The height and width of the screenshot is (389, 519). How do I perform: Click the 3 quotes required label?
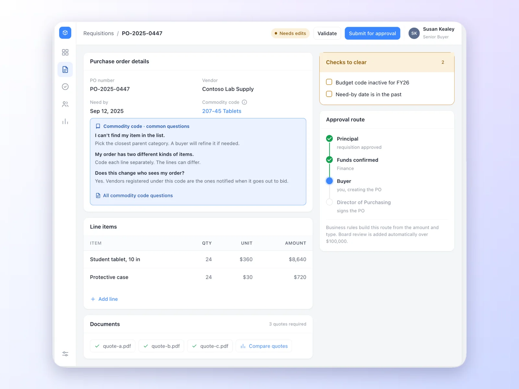pos(287,324)
